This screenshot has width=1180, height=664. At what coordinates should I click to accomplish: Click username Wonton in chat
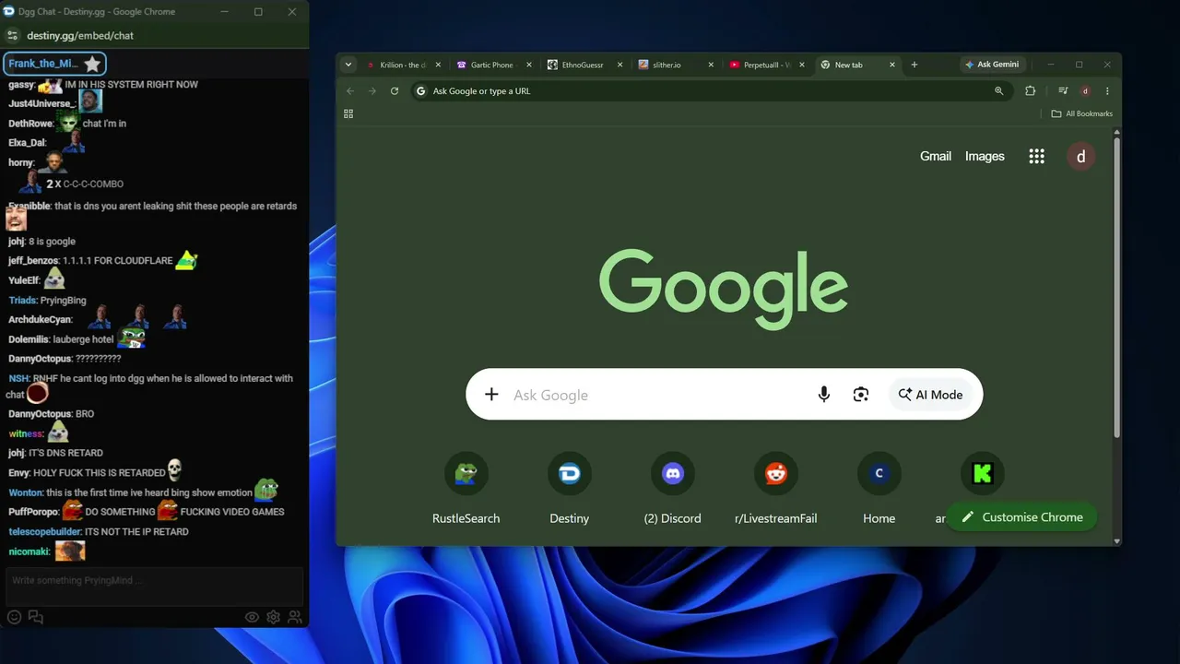tap(26, 492)
